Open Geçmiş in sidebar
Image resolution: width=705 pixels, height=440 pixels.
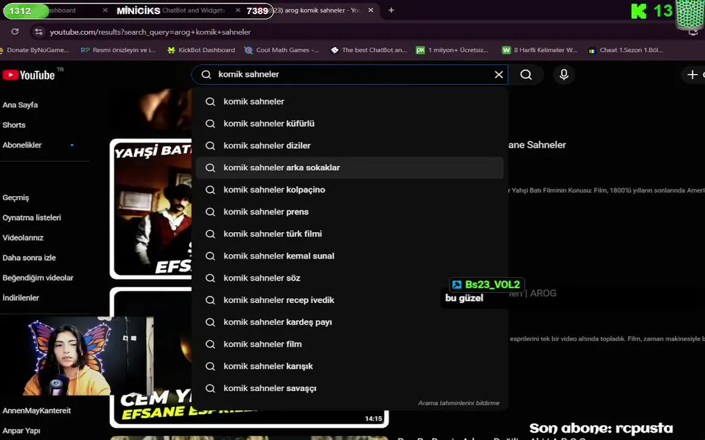[x=16, y=198]
